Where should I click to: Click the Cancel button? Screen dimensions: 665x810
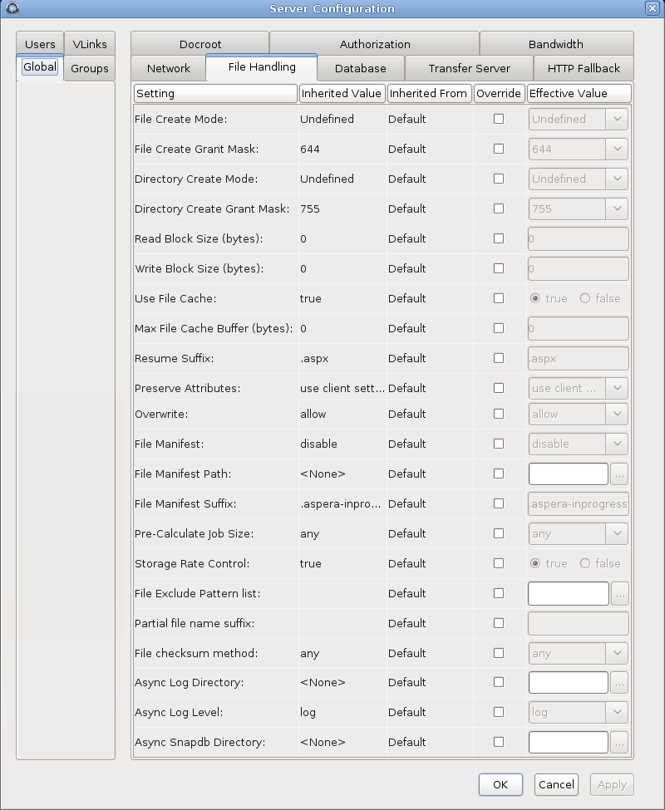point(556,784)
